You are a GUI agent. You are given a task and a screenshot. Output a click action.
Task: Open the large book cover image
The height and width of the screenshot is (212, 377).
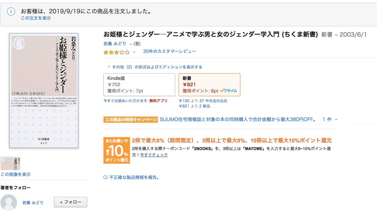tap(44, 91)
